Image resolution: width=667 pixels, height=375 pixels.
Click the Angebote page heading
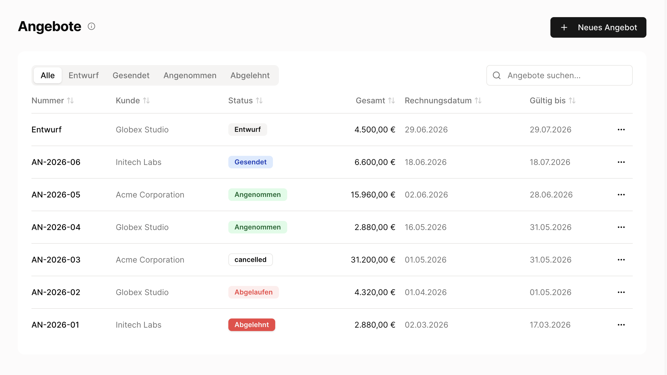click(50, 27)
